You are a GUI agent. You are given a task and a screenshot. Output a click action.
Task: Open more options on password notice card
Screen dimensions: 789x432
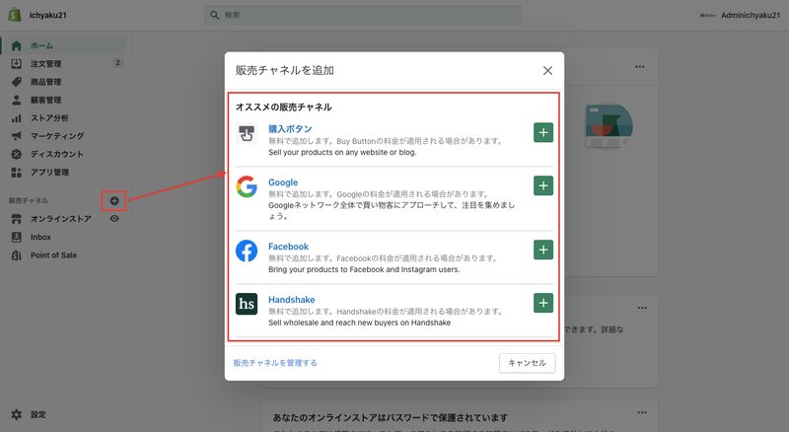tap(642, 412)
